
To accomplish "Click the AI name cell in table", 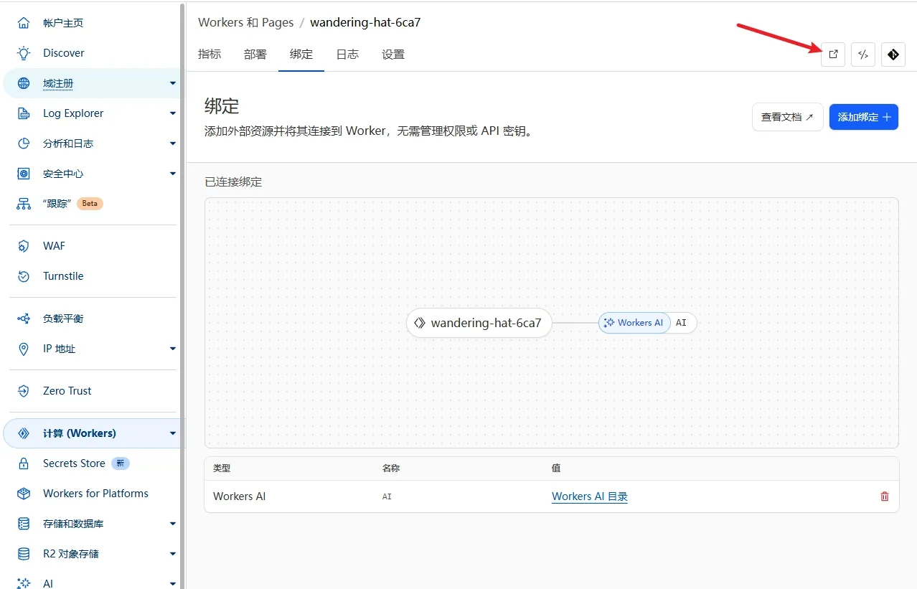I will pos(387,496).
